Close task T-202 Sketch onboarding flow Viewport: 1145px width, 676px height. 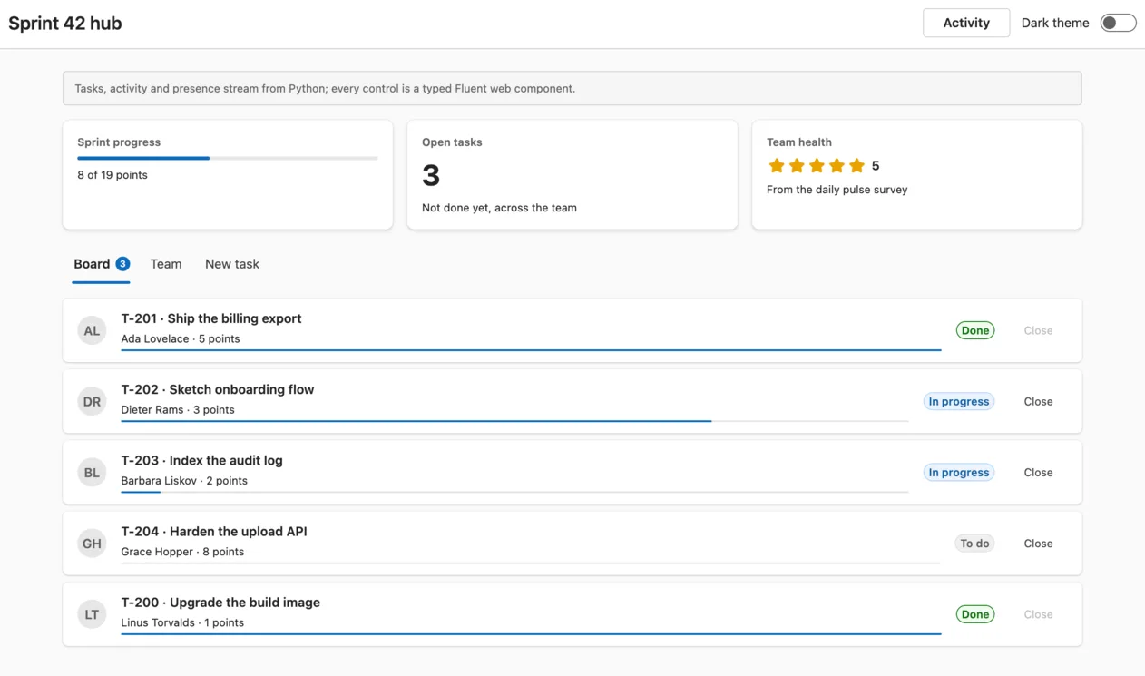(1038, 401)
